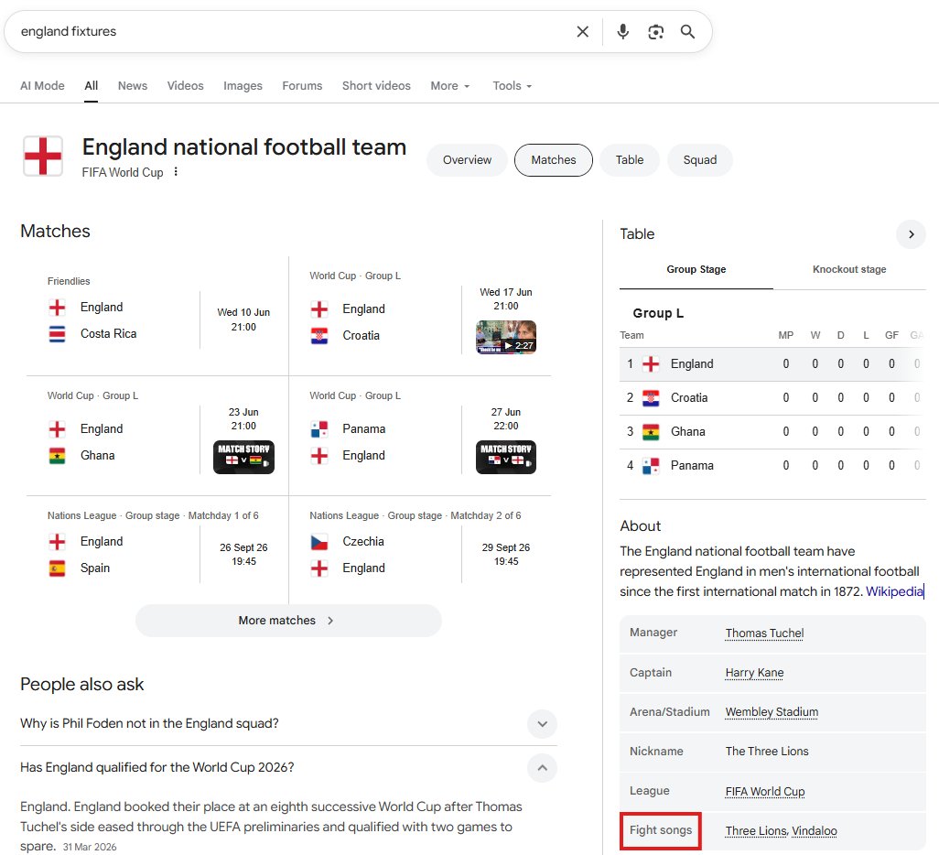Open the Forums tab
The image size is (939, 855).
(302, 86)
